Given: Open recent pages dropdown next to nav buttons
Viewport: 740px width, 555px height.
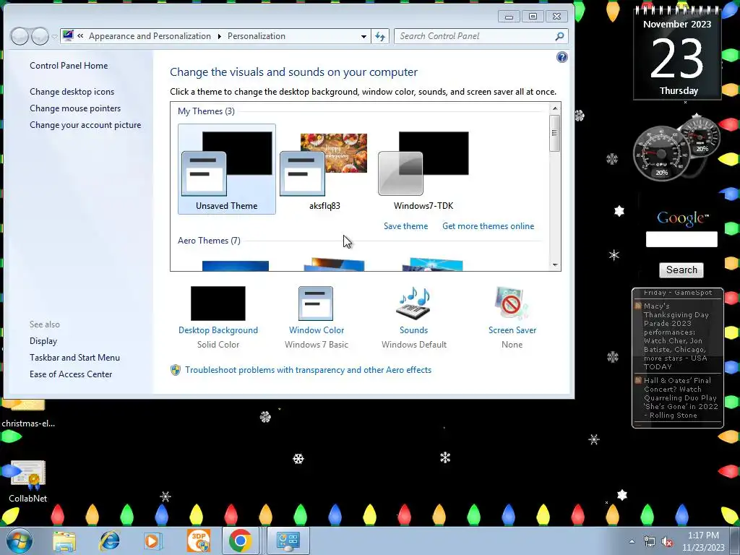Looking at the screenshot, I should tap(54, 36).
